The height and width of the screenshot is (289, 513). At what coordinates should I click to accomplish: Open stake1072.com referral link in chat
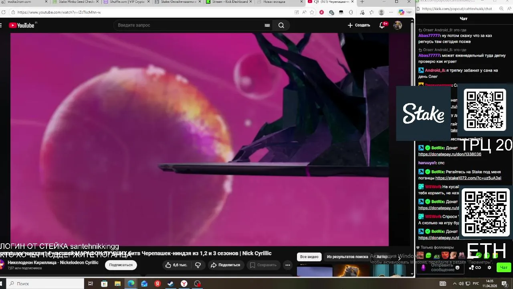tap(468, 178)
